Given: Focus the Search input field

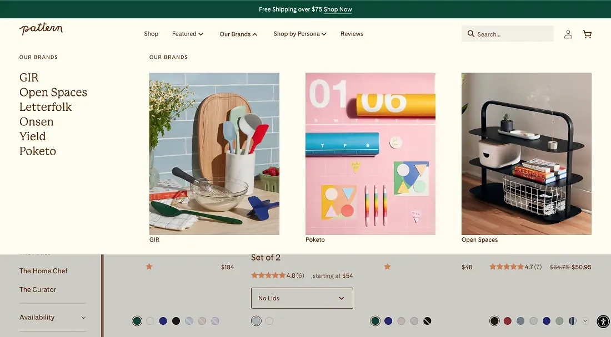Looking at the screenshot, I should point(507,34).
